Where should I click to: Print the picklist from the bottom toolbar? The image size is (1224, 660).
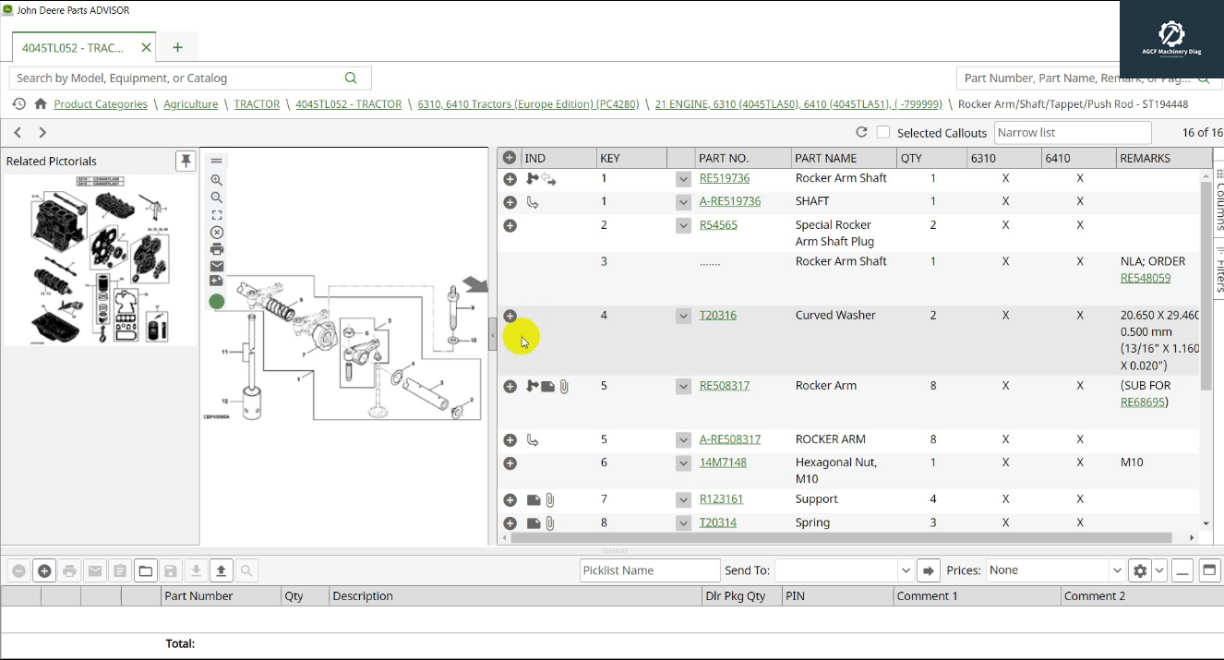click(69, 570)
